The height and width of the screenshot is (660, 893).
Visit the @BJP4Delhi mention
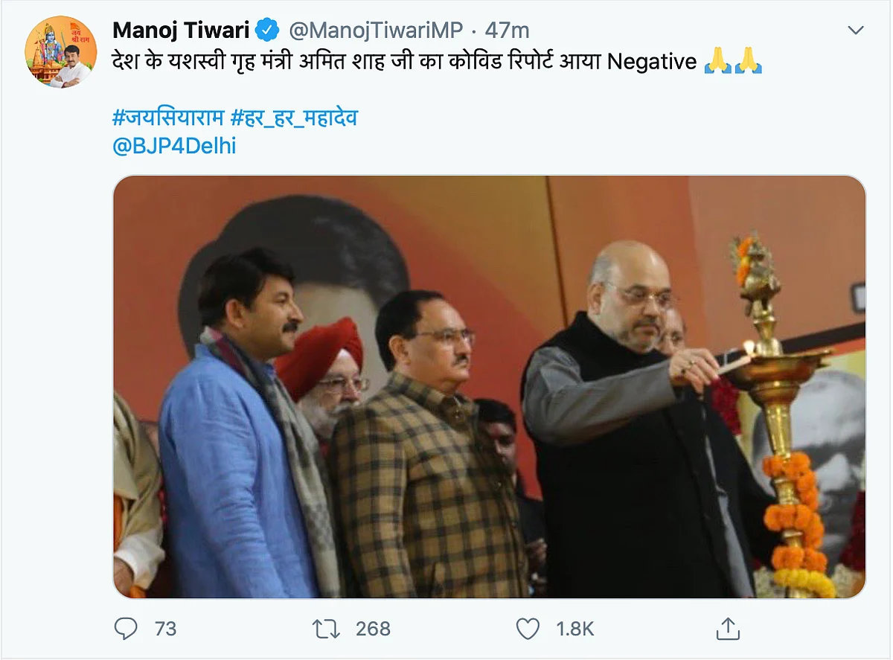pos(174,146)
